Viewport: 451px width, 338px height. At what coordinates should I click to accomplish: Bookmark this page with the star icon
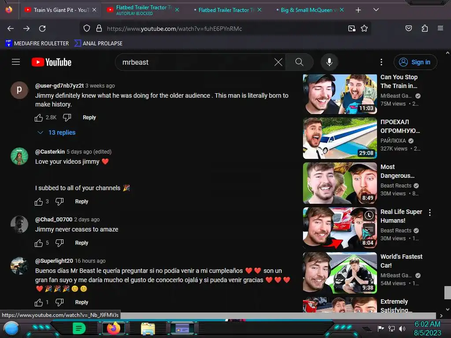coord(364,29)
